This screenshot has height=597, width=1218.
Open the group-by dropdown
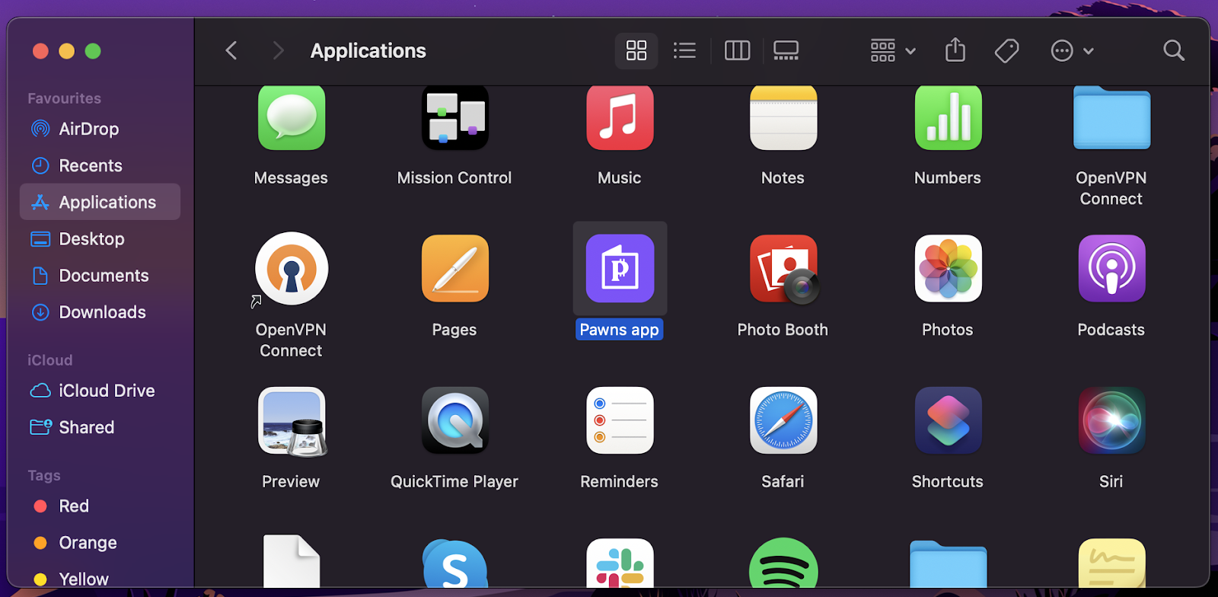(x=893, y=51)
